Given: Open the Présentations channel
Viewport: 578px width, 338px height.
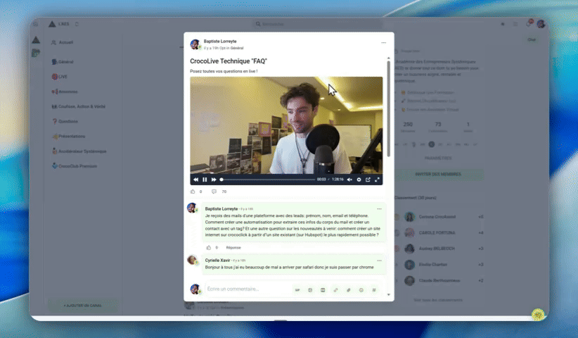Looking at the screenshot, I should point(69,136).
